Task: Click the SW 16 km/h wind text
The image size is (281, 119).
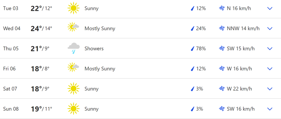Action: point(241,109)
